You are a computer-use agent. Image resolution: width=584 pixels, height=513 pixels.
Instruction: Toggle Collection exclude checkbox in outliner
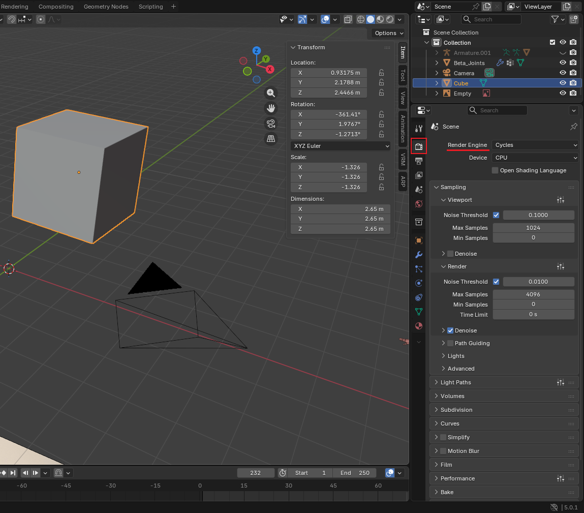[x=552, y=43]
